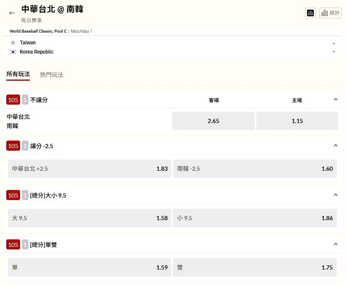This screenshot has width=346, height=285.
Task: Click the back arrow icon
Action: point(12,13)
